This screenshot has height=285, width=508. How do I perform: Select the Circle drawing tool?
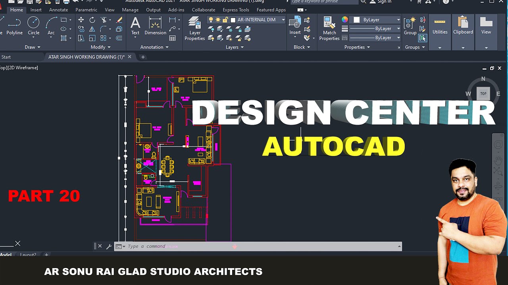33,26
